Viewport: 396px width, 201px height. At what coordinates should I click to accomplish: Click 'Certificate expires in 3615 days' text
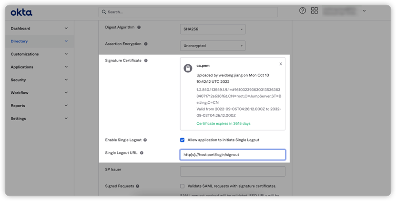pos(223,123)
